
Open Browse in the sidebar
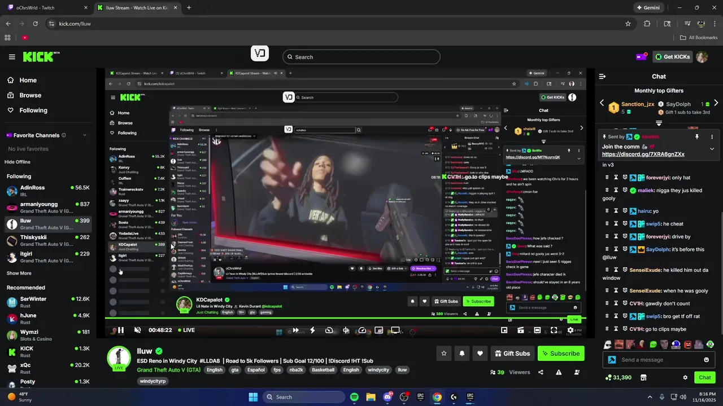[24, 95]
